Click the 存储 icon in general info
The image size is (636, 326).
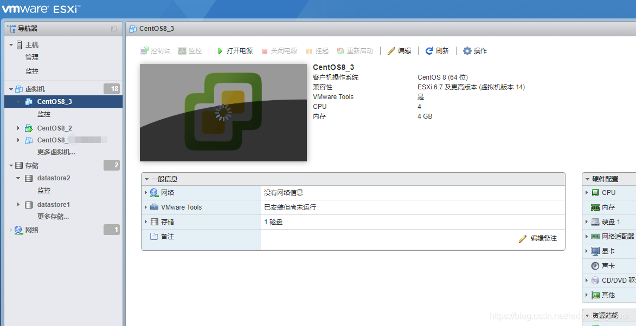tap(154, 222)
